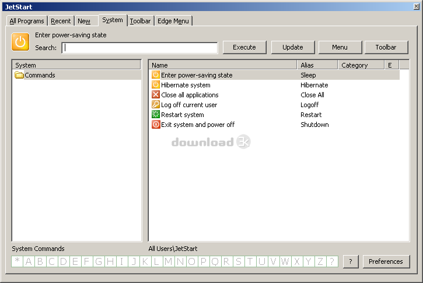Click the Logoff alias cell
Viewport: 423px width, 283px height.
(x=310, y=105)
